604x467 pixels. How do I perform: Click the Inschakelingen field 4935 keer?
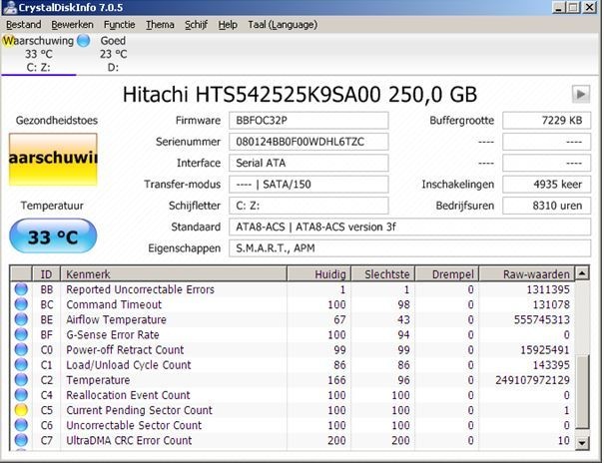click(x=547, y=184)
